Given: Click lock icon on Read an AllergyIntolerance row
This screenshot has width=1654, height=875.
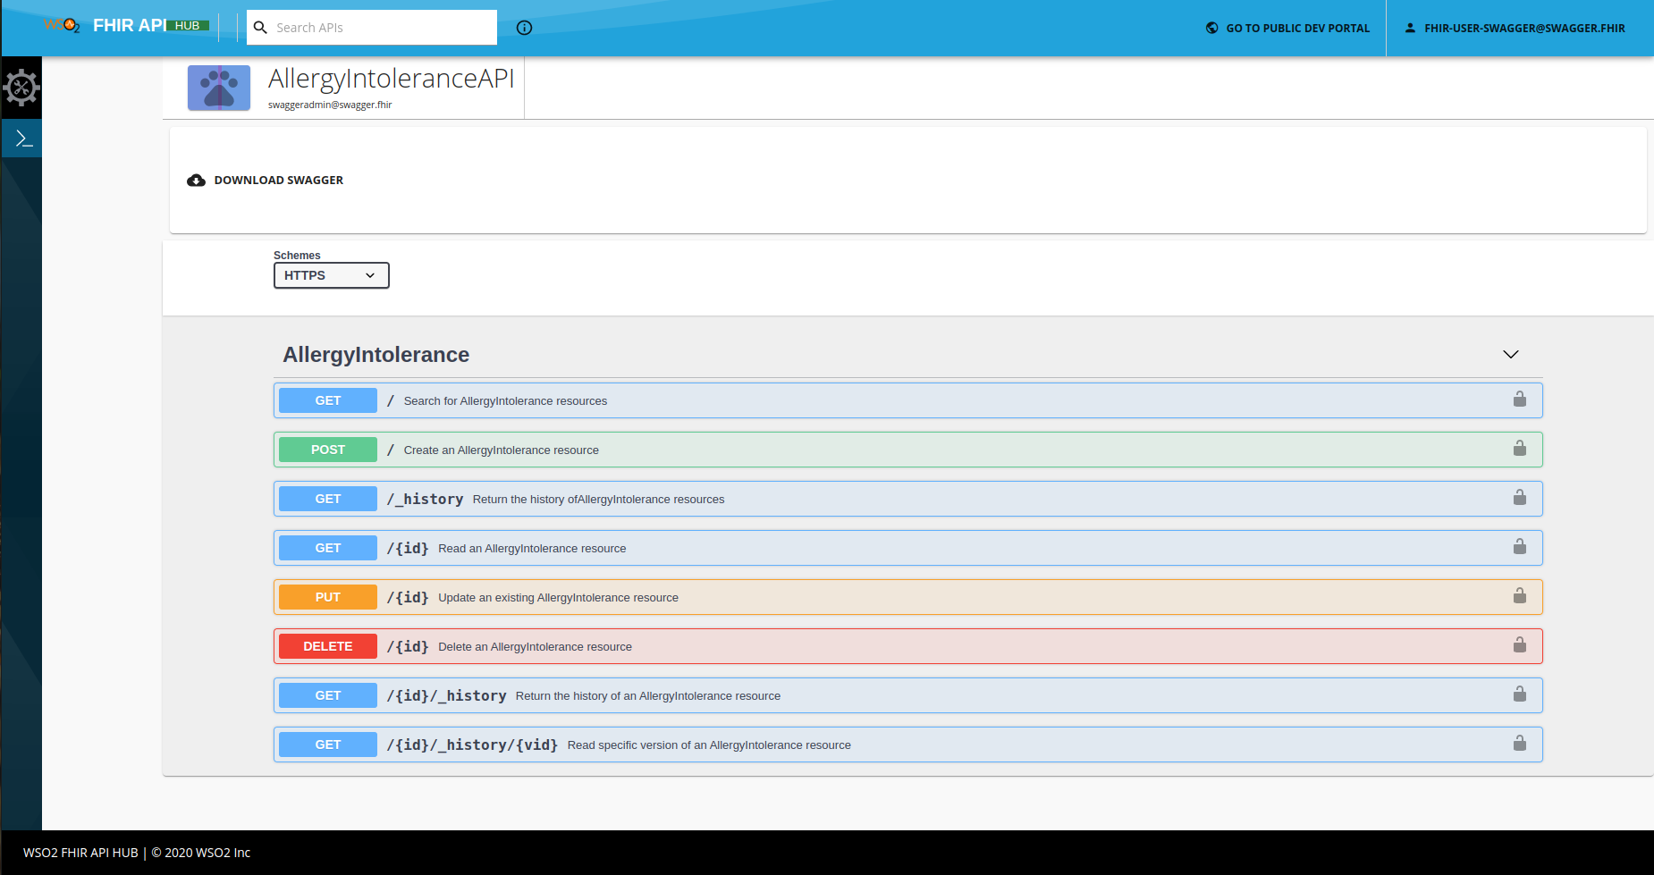Looking at the screenshot, I should pyautogui.click(x=1520, y=547).
